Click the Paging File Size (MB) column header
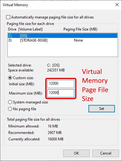The image size is (122, 161). (x=80, y=29)
